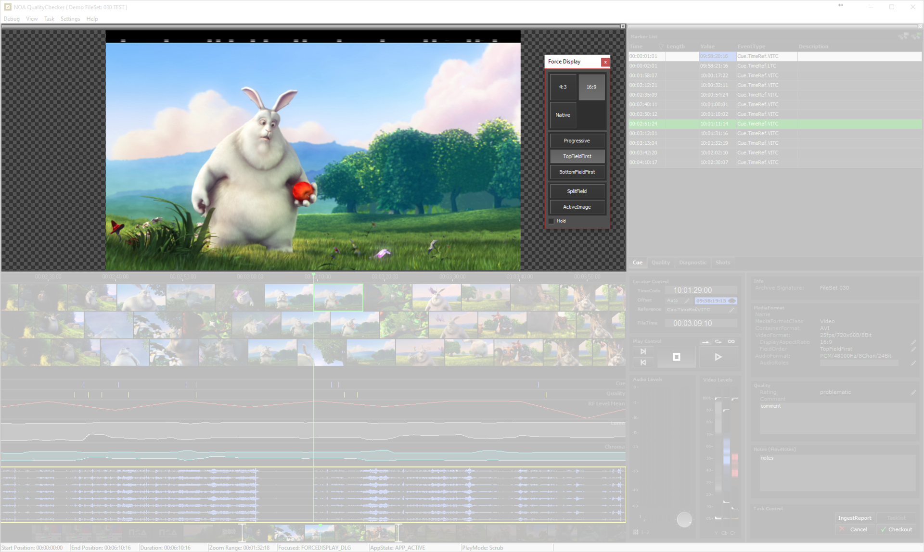Click the Checkout button
This screenshot has width=924, height=552.
[x=897, y=529]
